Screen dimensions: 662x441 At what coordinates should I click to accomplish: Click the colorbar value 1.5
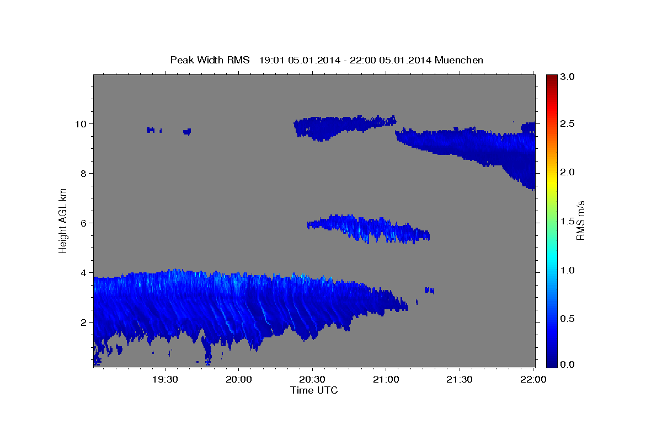tap(568, 221)
